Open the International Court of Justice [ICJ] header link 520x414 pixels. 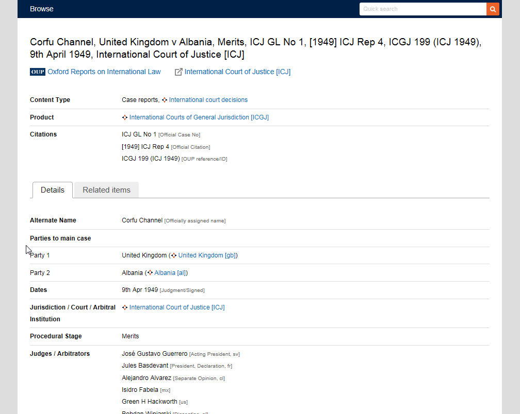[237, 72]
